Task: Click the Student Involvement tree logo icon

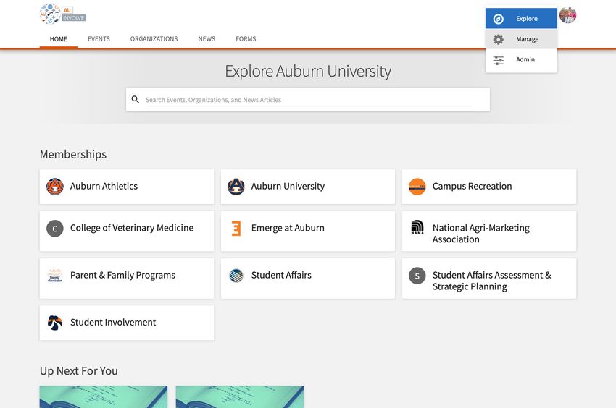Action: pyautogui.click(x=55, y=323)
